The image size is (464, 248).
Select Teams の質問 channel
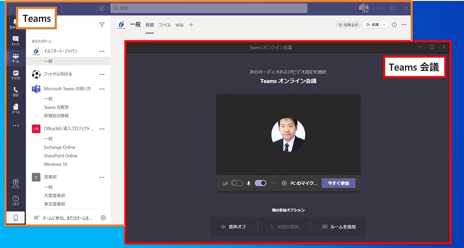(57, 107)
